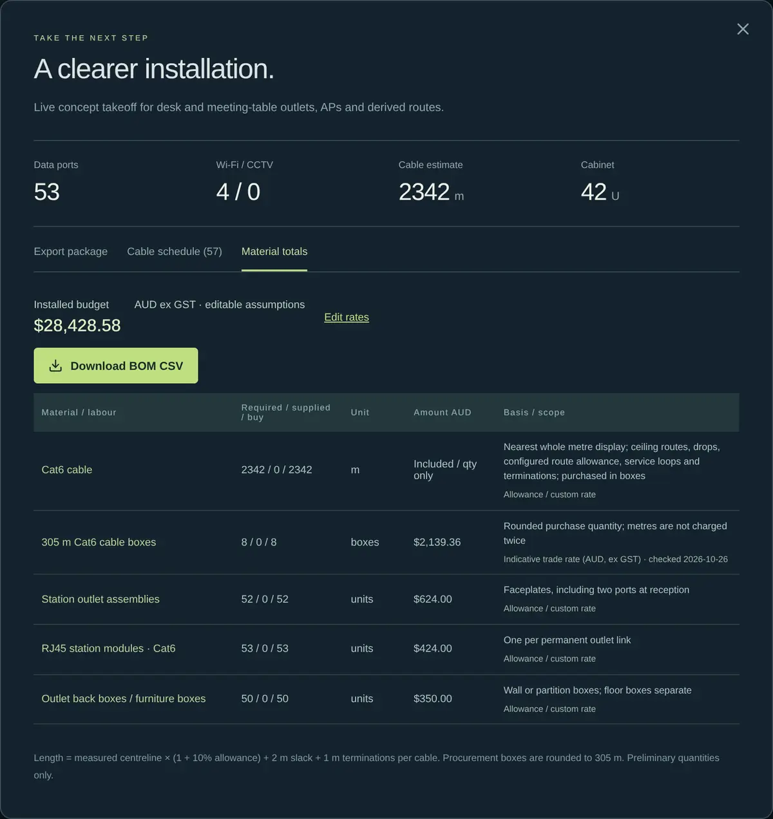773x819 pixels.
Task: Select the Wi-Fi / CCTV value 4 / 0
Action: coord(238,192)
